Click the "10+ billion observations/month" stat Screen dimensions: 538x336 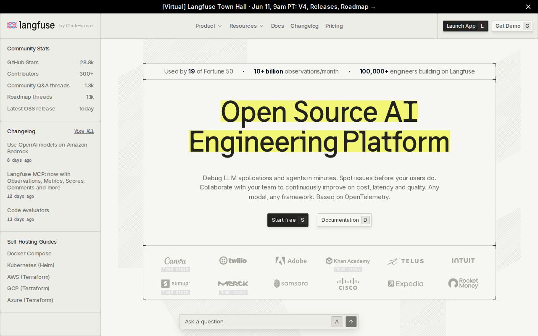pyautogui.click(x=296, y=71)
